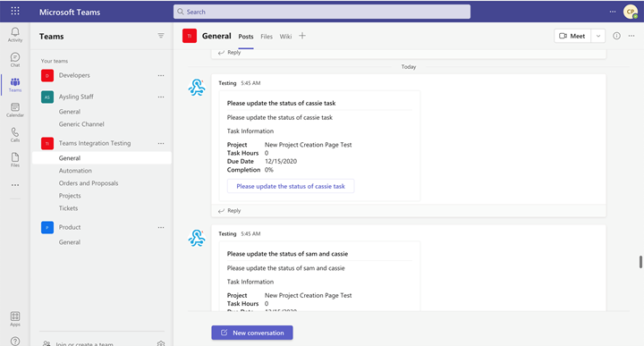644x346 pixels.
Task: Open more options for Developers team
Action: tap(161, 75)
